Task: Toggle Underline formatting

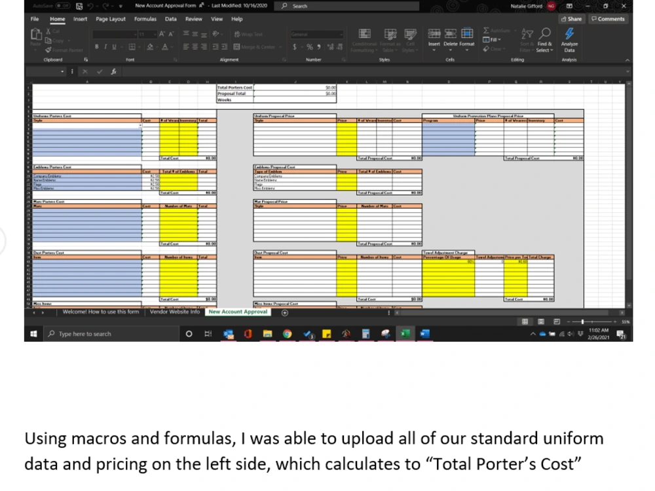Action: pyautogui.click(x=114, y=46)
